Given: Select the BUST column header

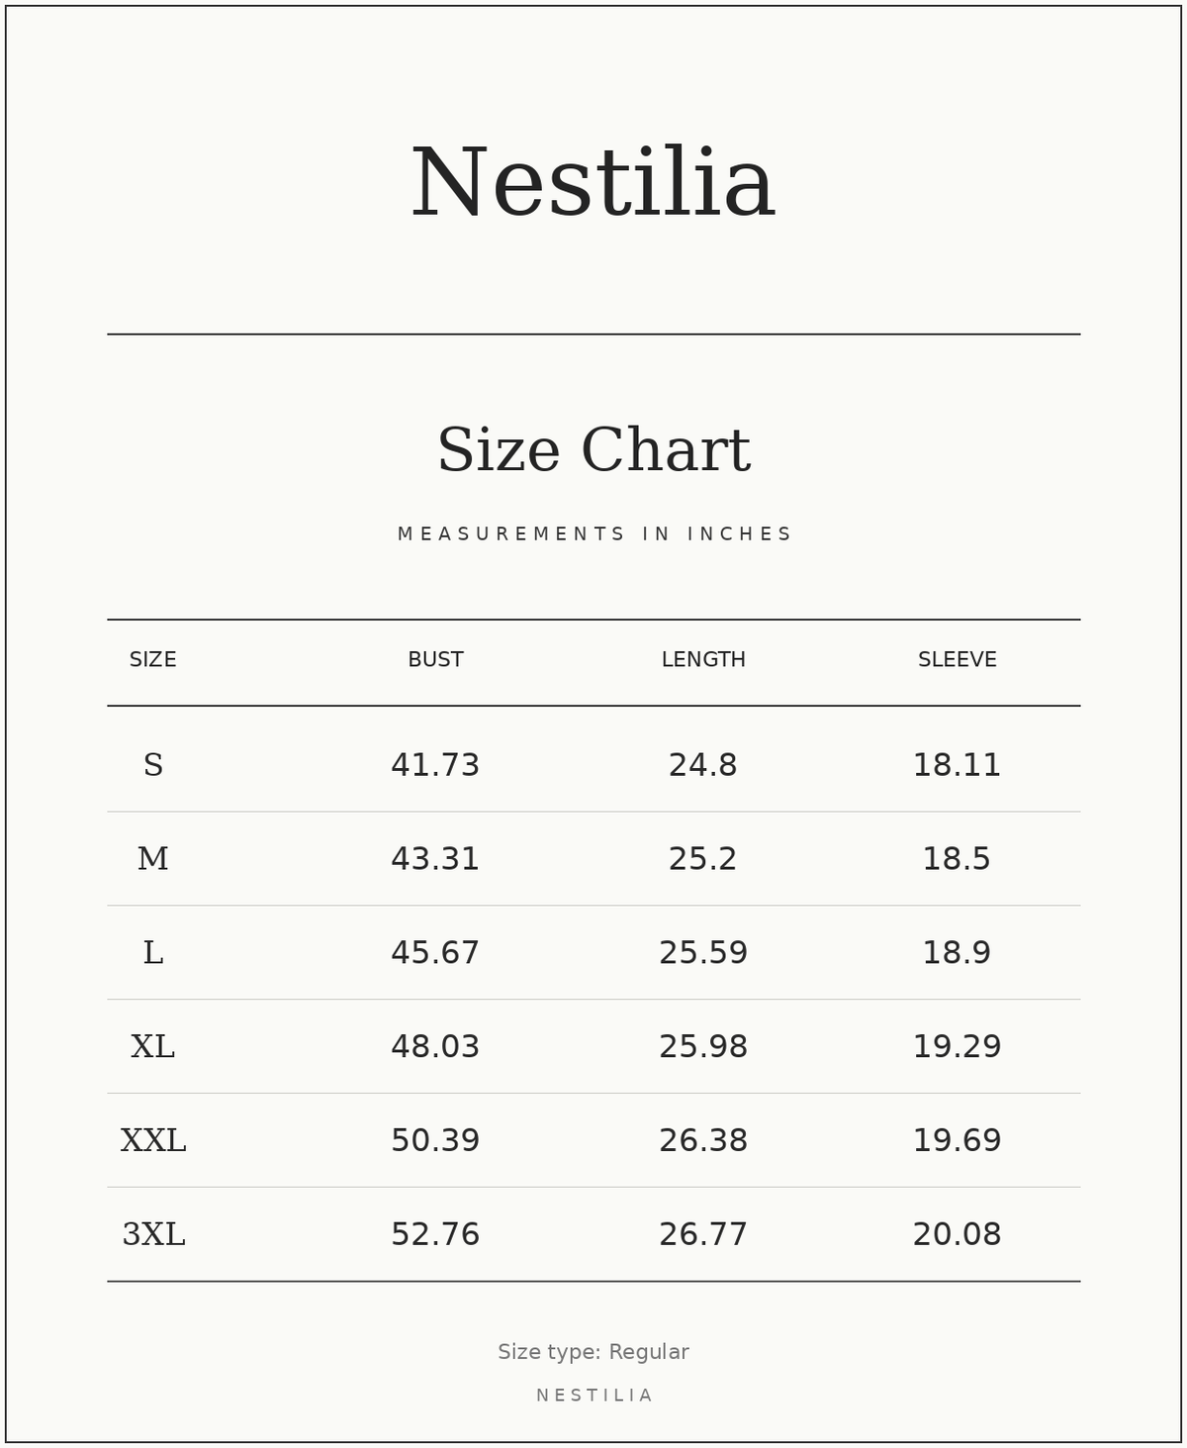Looking at the screenshot, I should click(435, 660).
